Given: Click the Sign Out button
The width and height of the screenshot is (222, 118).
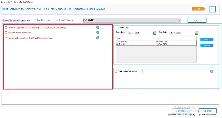Looking at the screenshot, I should [197, 20].
